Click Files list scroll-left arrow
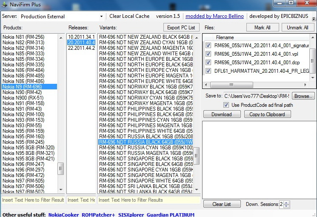Image resolution: width=317 pixels, height=217 pixels. [x=206, y=85]
